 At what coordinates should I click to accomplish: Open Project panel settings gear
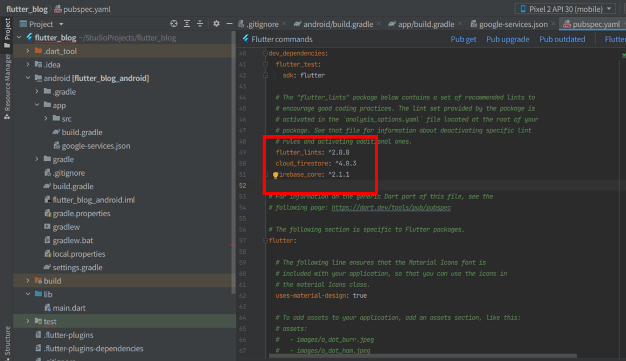point(216,24)
